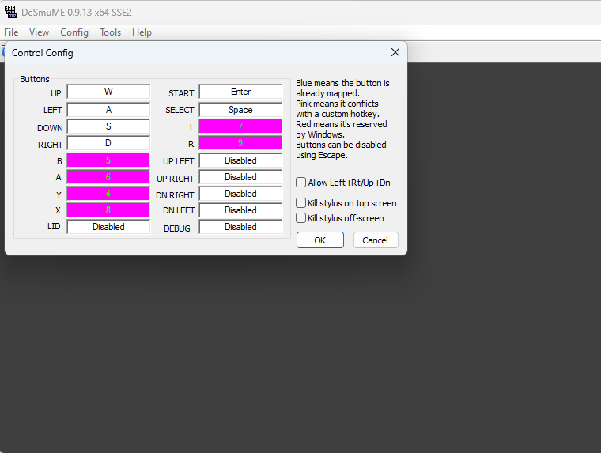Click the pink B button mapping field
This screenshot has height=453, width=601.
click(108, 160)
